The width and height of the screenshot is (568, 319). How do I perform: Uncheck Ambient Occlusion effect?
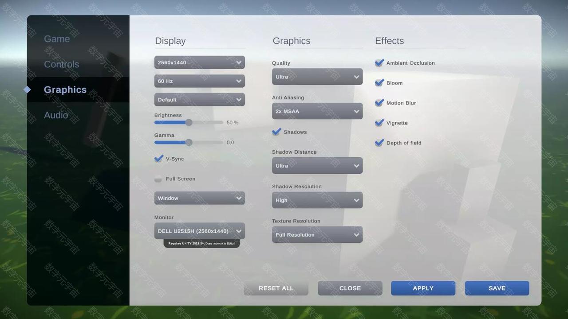(379, 63)
